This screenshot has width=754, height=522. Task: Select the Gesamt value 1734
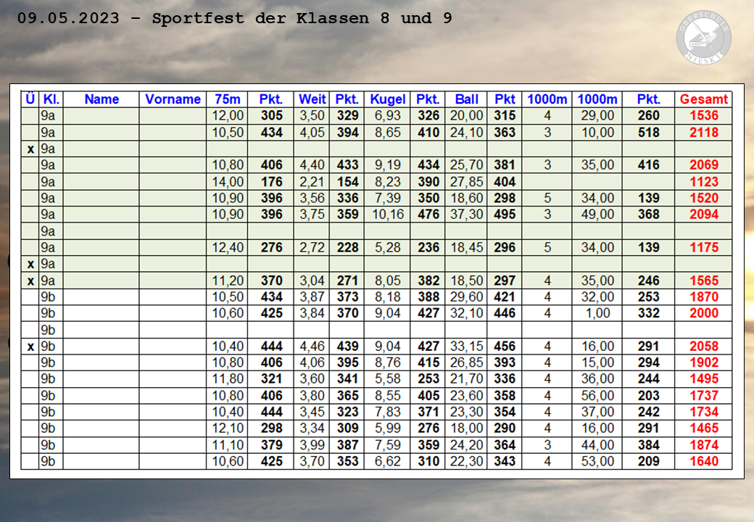[x=703, y=412]
